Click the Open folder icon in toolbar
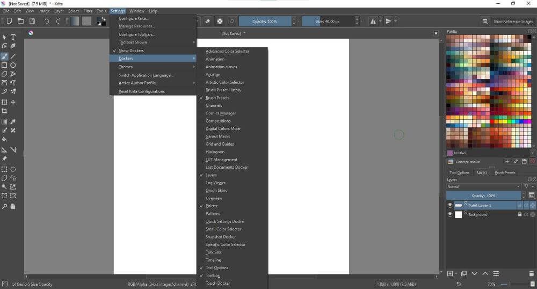 (21, 21)
